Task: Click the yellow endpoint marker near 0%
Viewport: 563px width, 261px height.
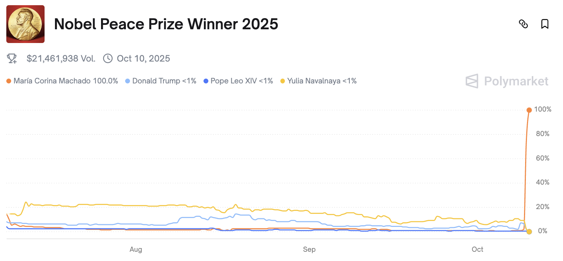Action: tap(529, 231)
